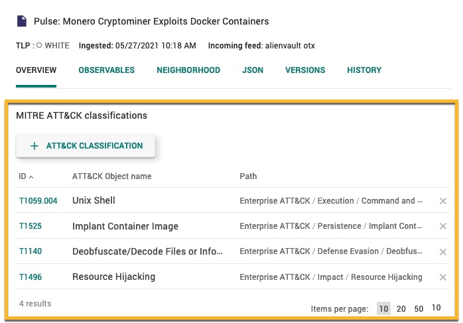The image size is (463, 323).
Task: Follow the T1140 ID link
Action: [x=30, y=252]
